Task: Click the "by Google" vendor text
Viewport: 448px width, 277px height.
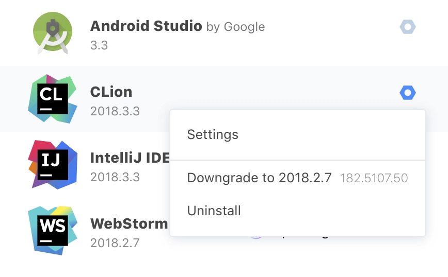Action: pyautogui.click(x=236, y=27)
